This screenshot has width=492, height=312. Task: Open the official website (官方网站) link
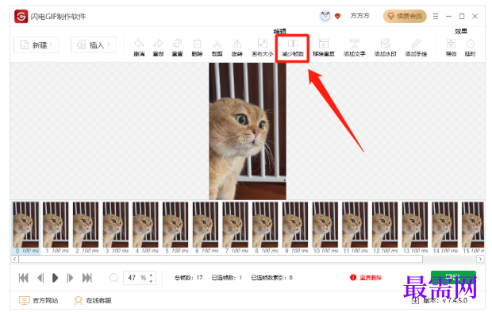[x=39, y=300]
